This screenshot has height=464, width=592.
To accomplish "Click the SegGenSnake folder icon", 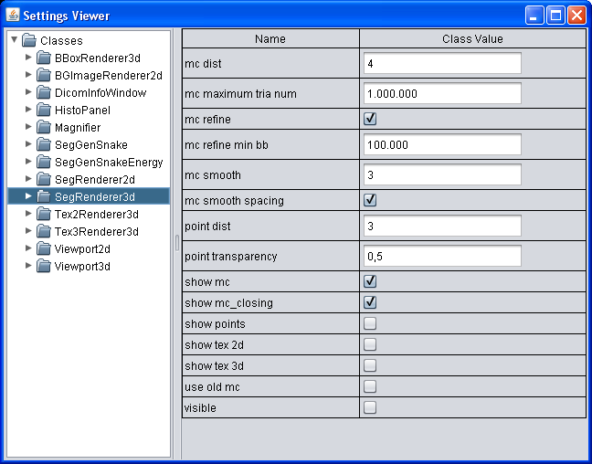I will pos(44,144).
